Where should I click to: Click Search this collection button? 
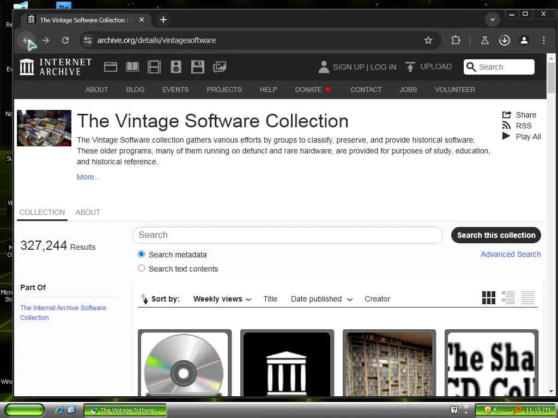(x=496, y=235)
